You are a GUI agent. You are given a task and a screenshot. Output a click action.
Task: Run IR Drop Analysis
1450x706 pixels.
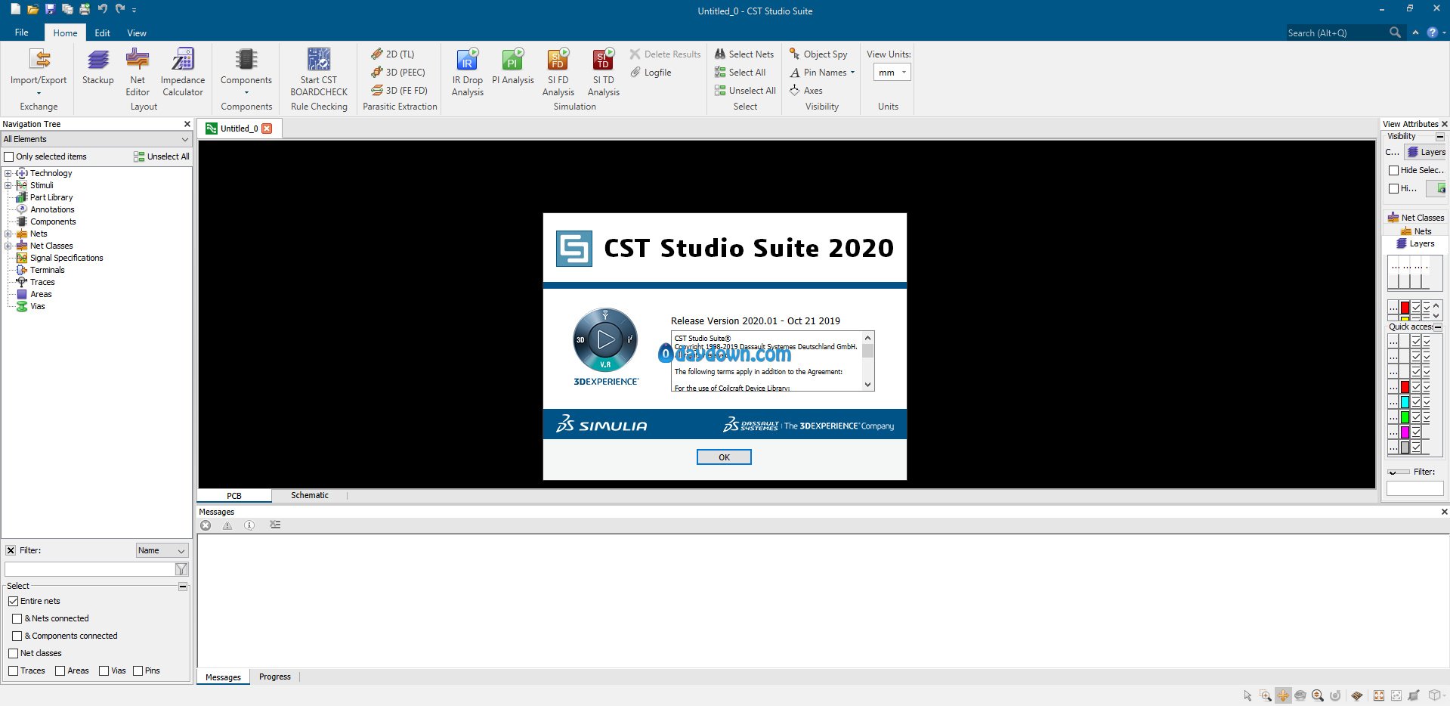pyautogui.click(x=468, y=71)
